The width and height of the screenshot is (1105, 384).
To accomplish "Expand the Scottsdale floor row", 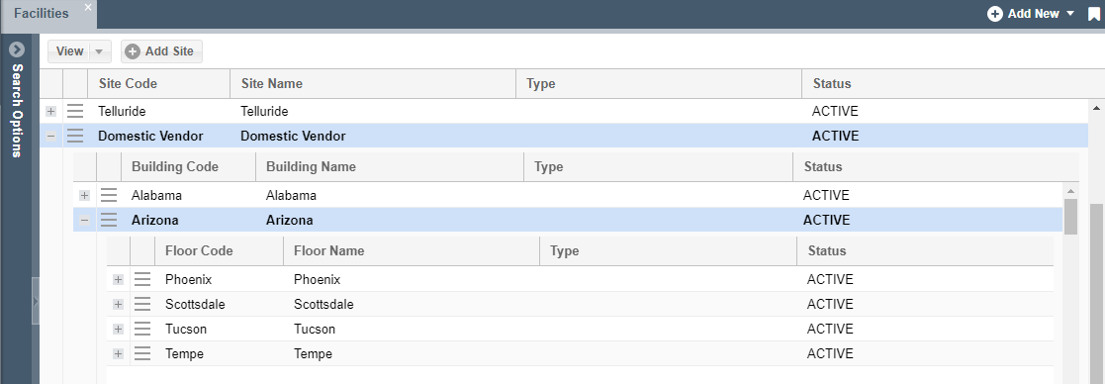I will tap(118, 305).
